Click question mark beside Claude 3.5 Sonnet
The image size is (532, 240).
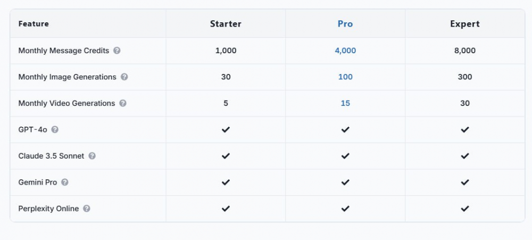point(92,156)
